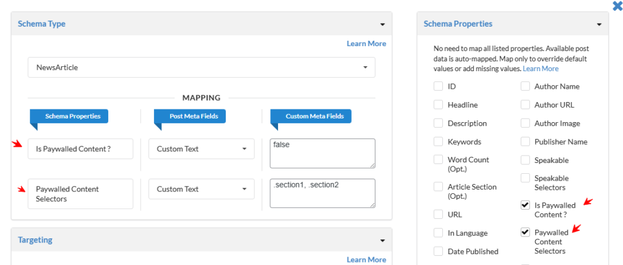Click the text area containing 'false'
623x265 pixels.
click(322, 153)
